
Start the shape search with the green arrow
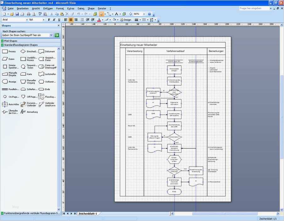click(x=57, y=35)
